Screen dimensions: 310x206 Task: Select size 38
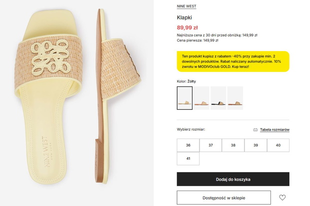(x=233, y=145)
